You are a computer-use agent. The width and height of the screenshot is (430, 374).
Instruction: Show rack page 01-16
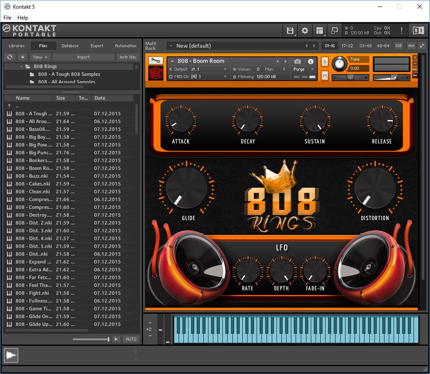point(329,46)
